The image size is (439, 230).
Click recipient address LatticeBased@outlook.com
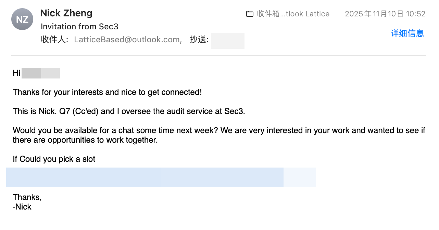(x=127, y=40)
